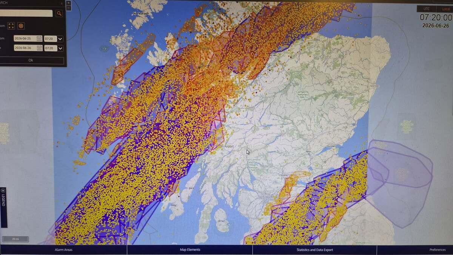
Task: Click the search text input field
Action: coord(26,13)
